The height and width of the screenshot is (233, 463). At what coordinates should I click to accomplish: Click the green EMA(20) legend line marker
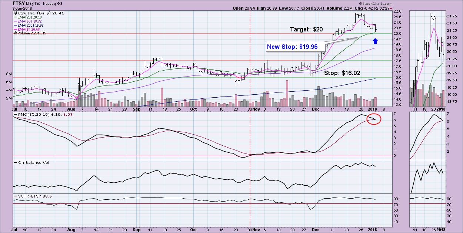pos(15,17)
